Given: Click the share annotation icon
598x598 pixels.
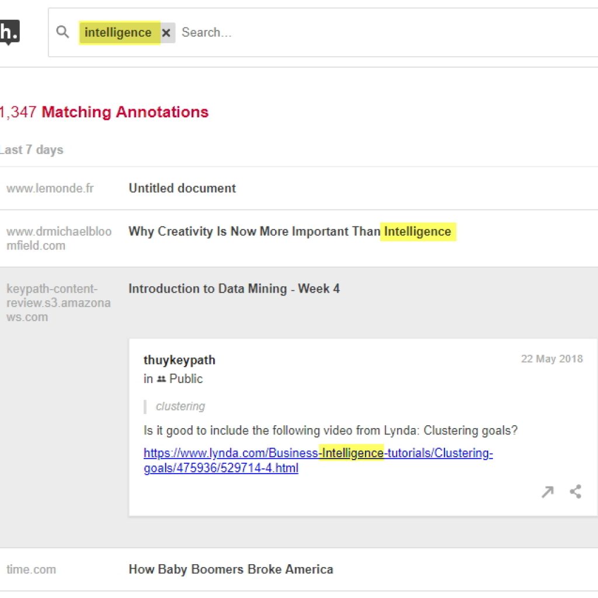Looking at the screenshot, I should pyautogui.click(x=575, y=492).
